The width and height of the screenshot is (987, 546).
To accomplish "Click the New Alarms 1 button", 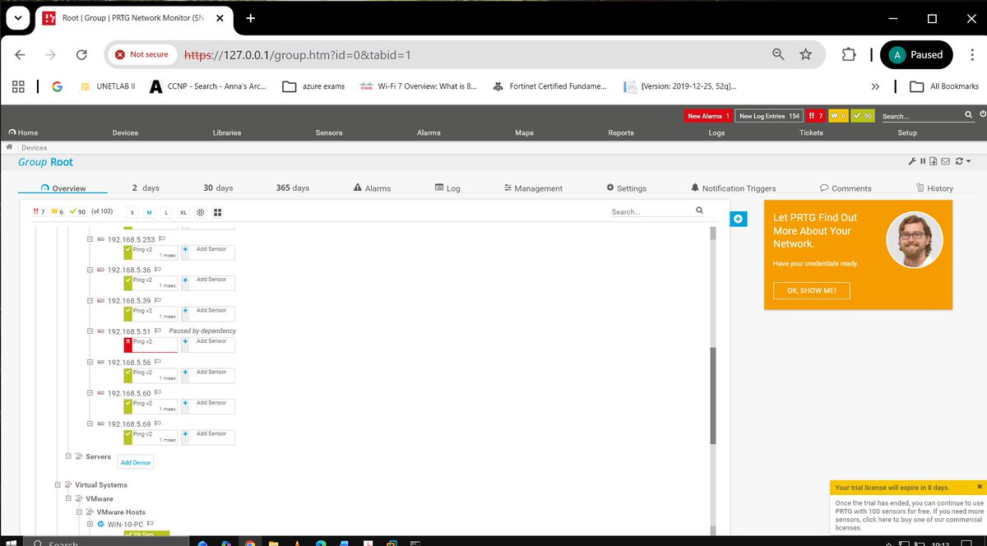I will point(708,116).
